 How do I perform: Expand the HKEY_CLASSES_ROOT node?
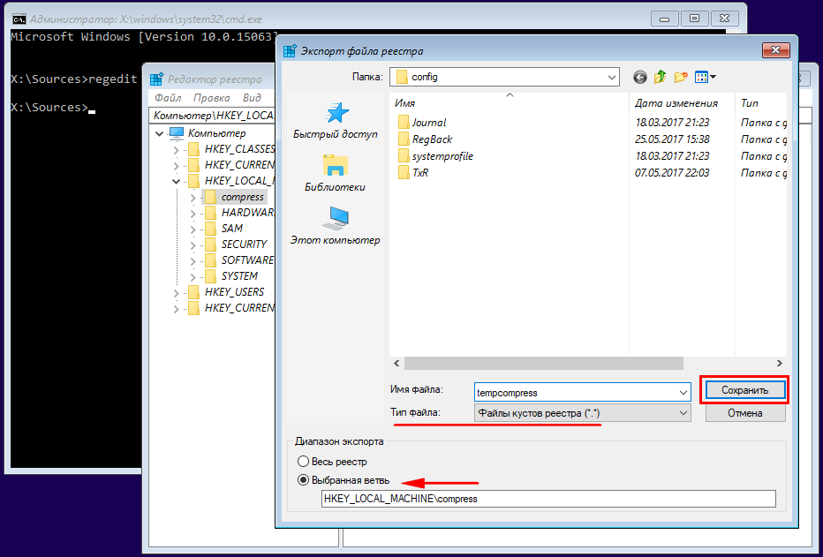[176, 150]
